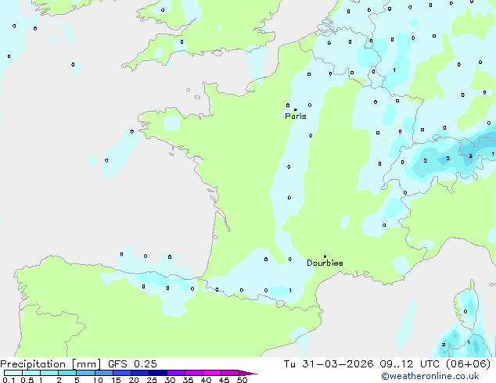Image resolution: width=496 pixels, height=383 pixels.
Task: Select the 30 mm purple legend swatch
Action: click(176, 373)
